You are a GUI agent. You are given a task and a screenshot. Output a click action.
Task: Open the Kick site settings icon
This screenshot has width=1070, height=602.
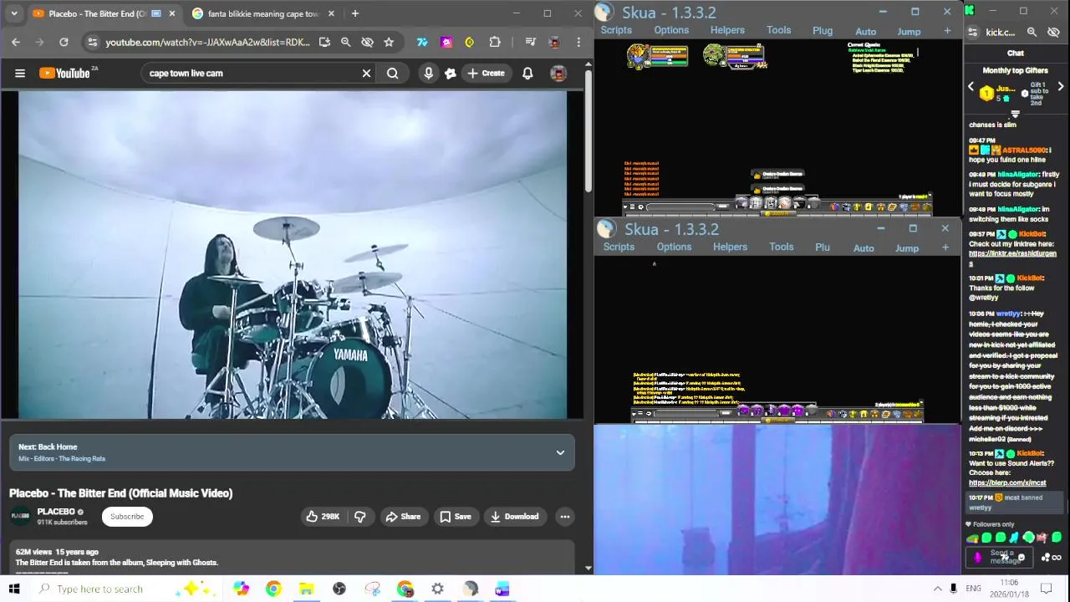tap(972, 32)
